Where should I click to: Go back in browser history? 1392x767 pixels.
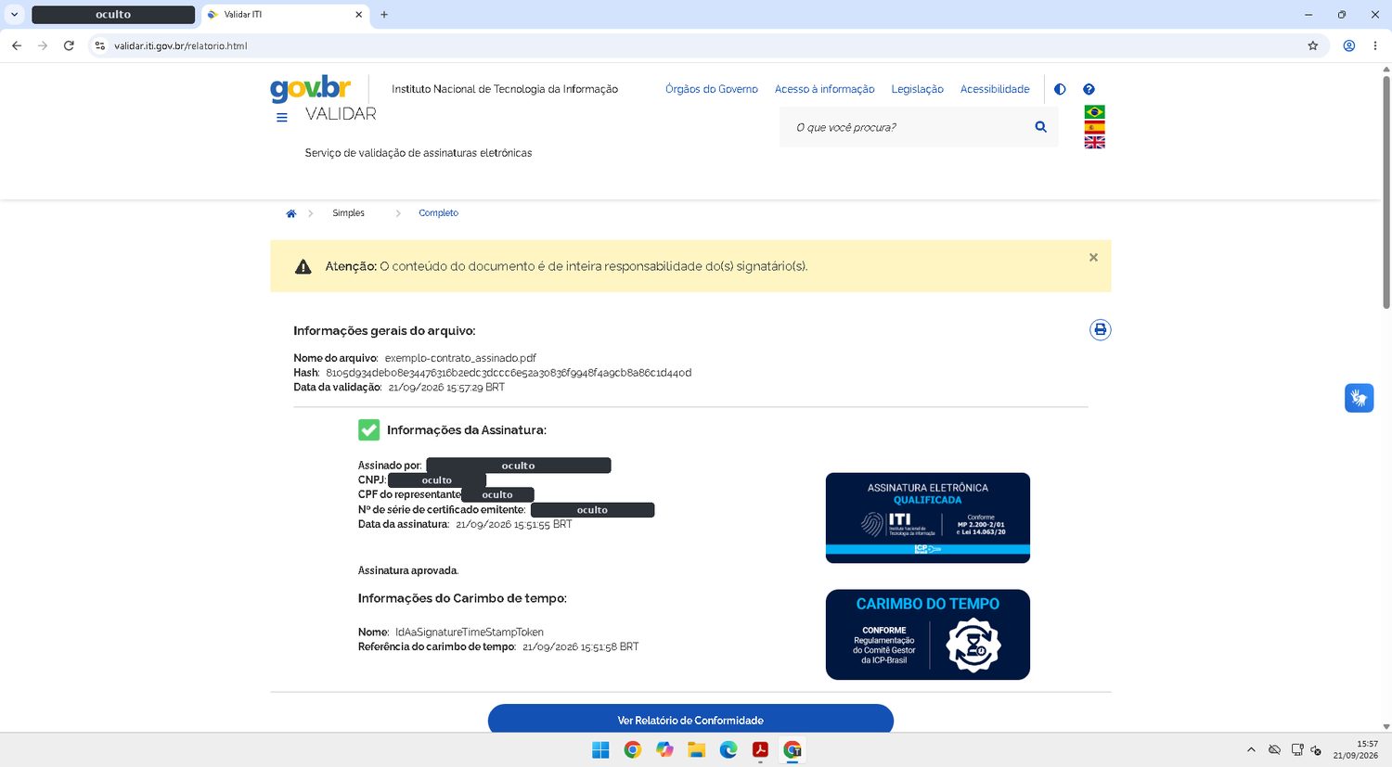17,45
